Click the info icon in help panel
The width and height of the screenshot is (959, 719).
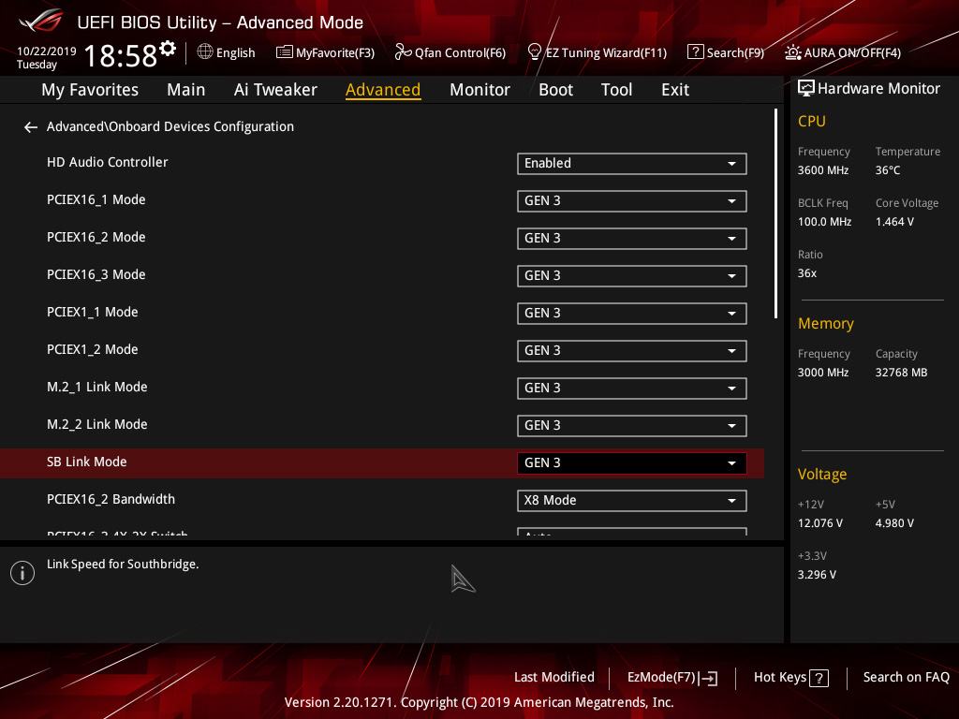[x=22, y=573]
